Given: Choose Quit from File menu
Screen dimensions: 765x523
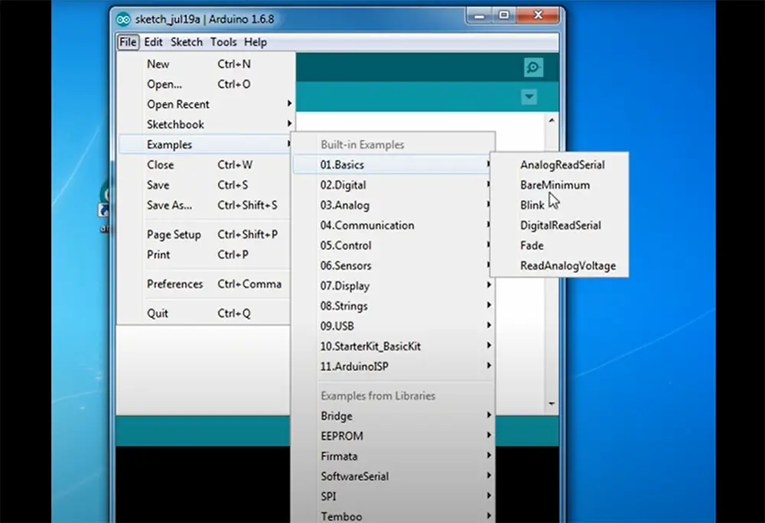Looking at the screenshot, I should (205, 313).
